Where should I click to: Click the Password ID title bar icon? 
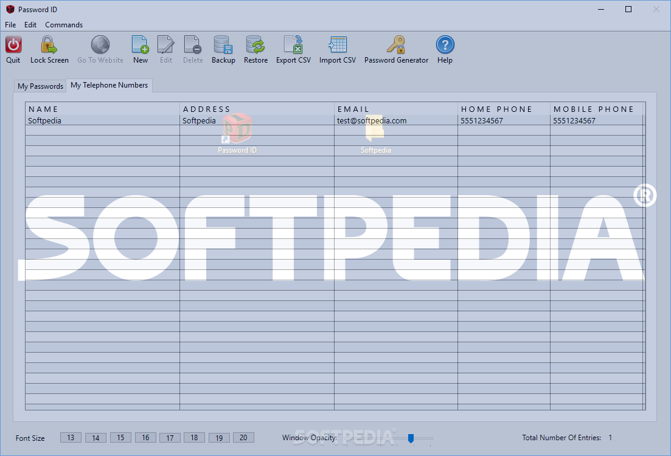coord(10,9)
